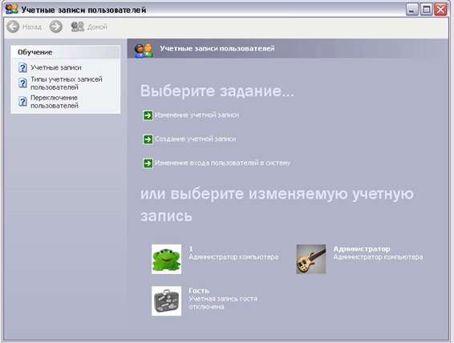Click the title bar users application icon
Image resolution: width=454 pixels, height=343 pixels.
pos(11,9)
